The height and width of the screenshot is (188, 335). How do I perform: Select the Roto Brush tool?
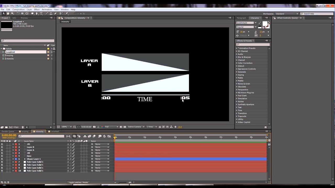(x=61, y=14)
